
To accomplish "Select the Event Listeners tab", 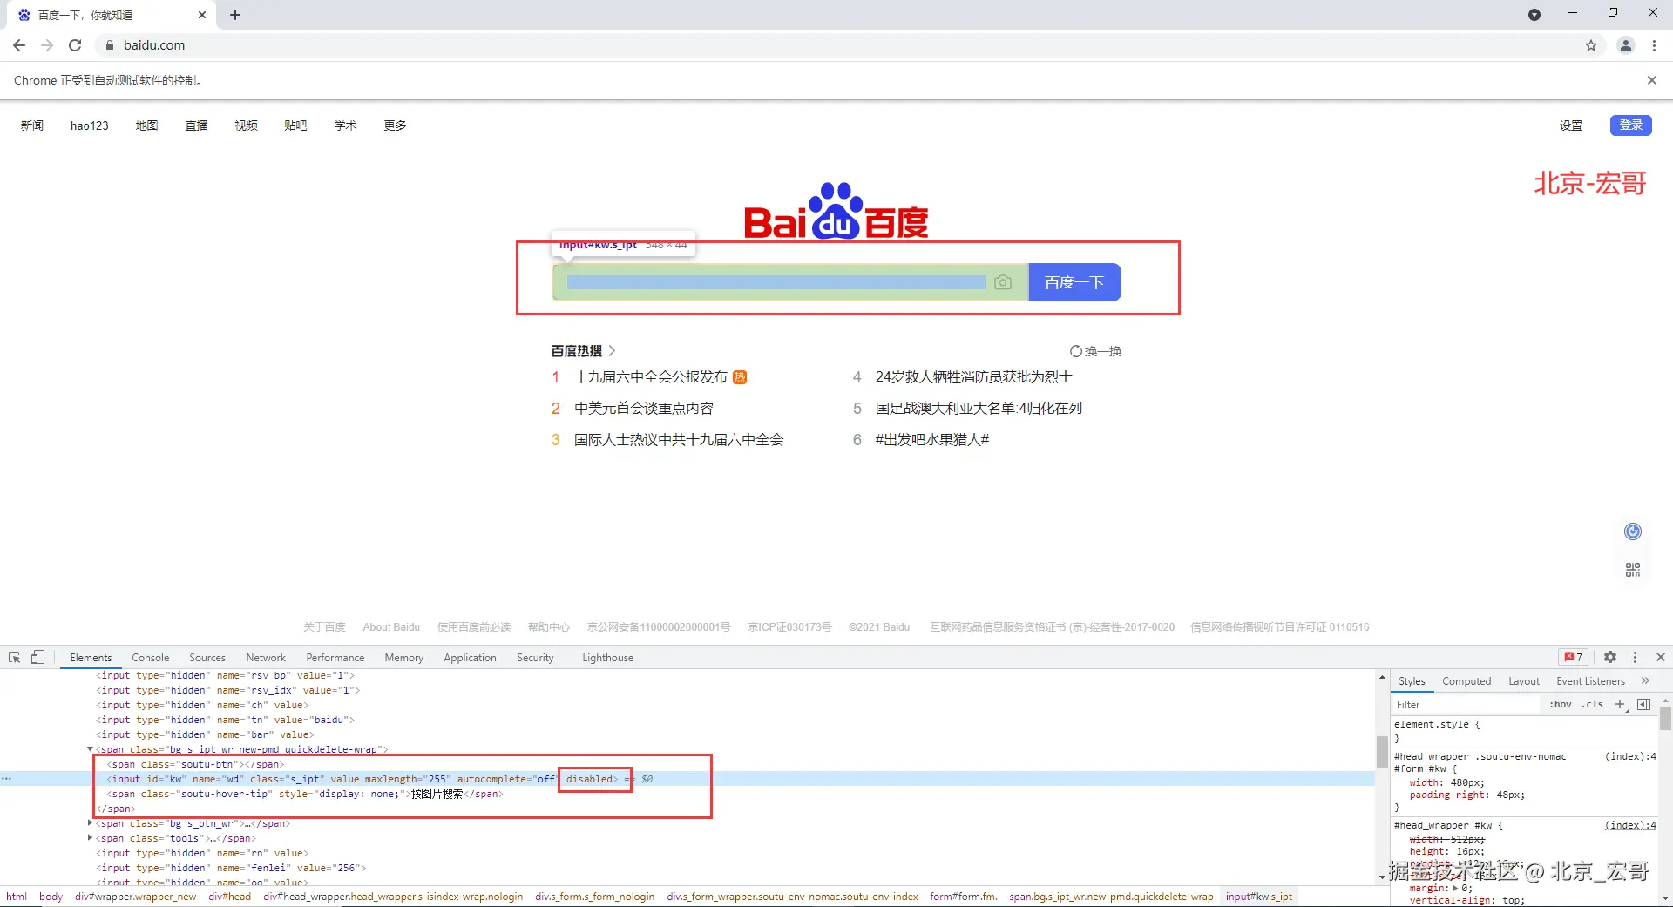I will pos(1590,681).
